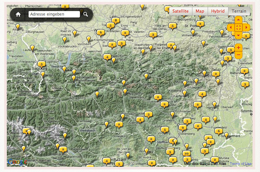
Task: Click the pin at Wolfsberg
Action: pos(146,151)
